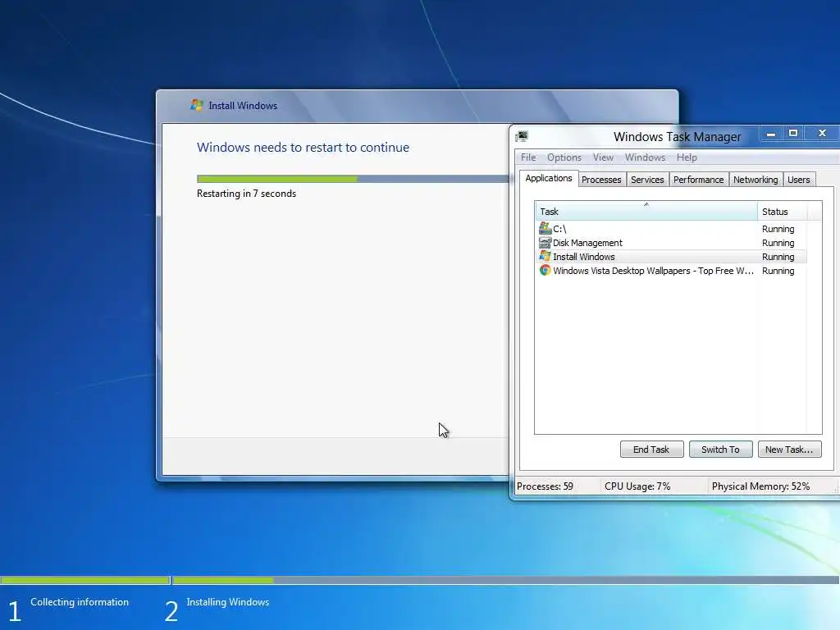Click the Installing Windows progress bar
This screenshot has width=840, height=630.
505,580
